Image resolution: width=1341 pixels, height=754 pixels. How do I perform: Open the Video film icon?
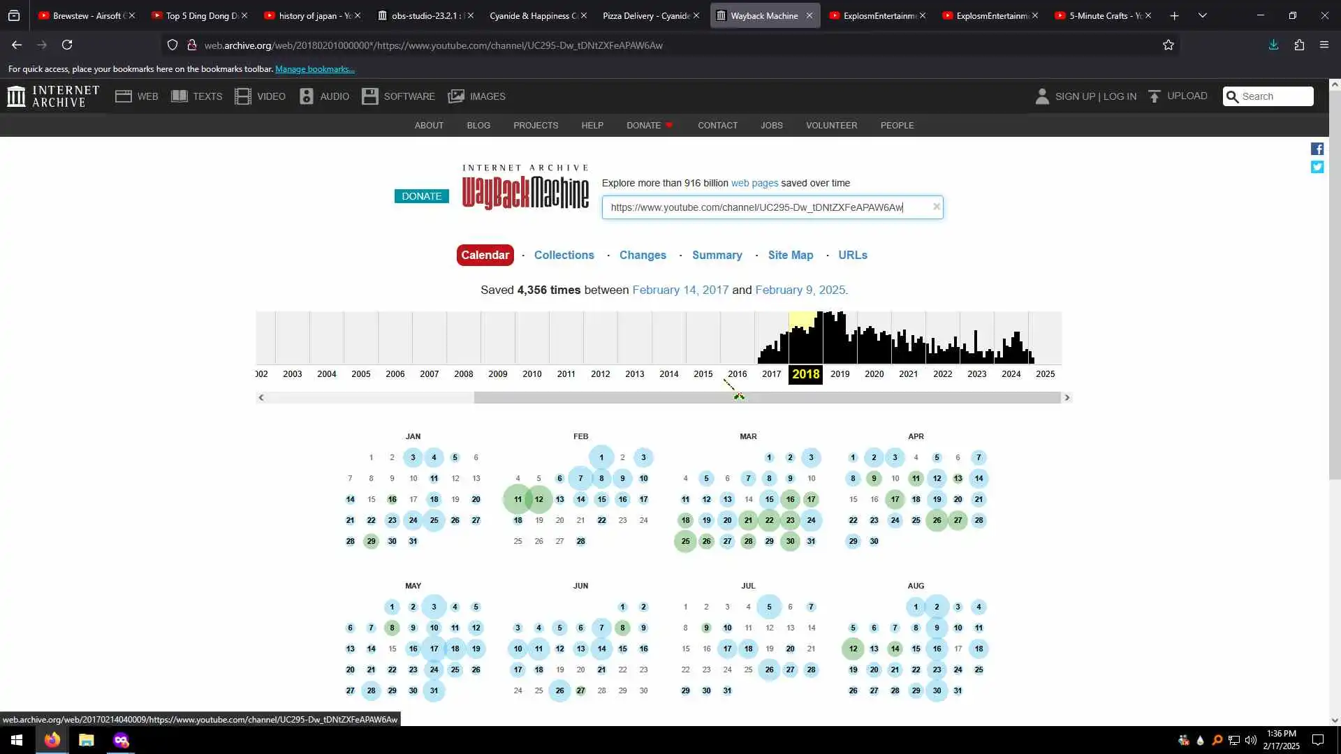(243, 96)
